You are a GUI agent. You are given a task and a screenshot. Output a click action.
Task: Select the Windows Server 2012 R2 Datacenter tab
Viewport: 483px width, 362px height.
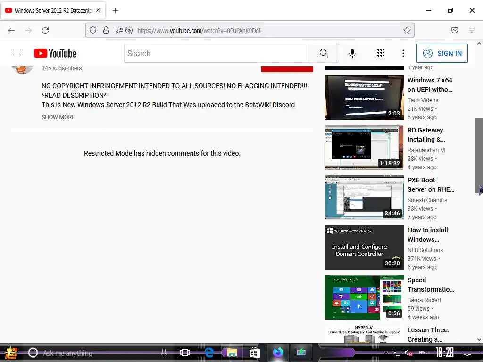(x=53, y=10)
